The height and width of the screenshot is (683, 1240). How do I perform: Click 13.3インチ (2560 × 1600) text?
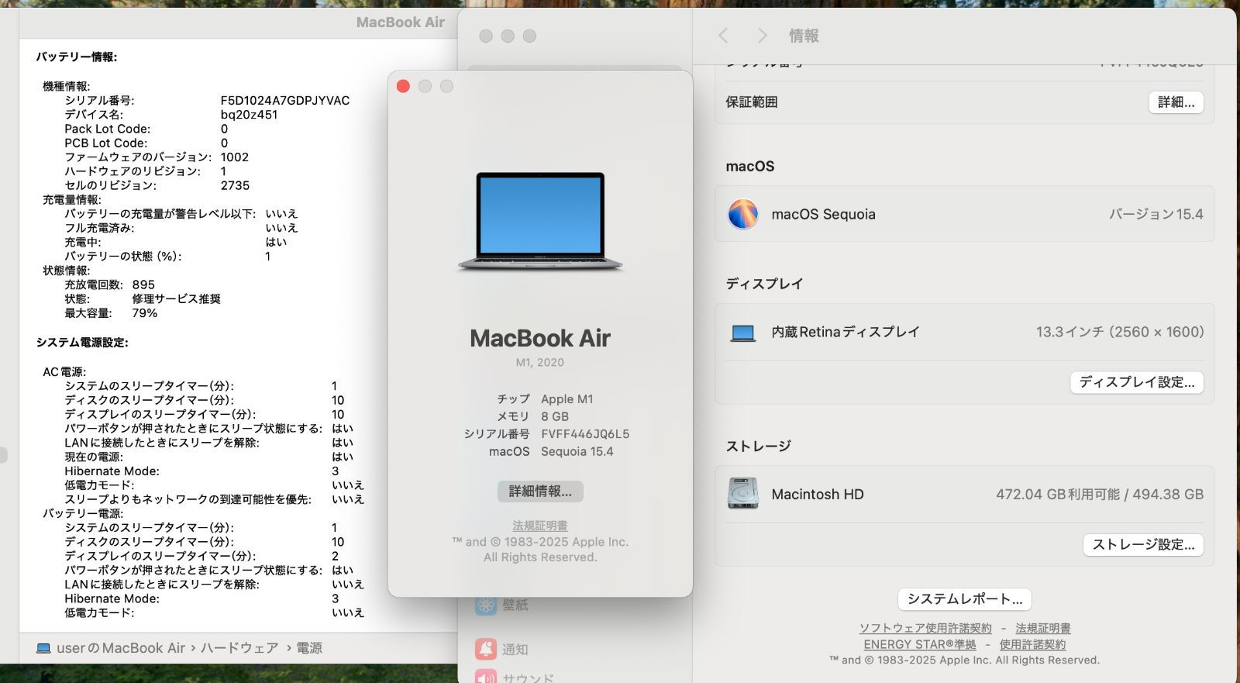[1120, 332]
